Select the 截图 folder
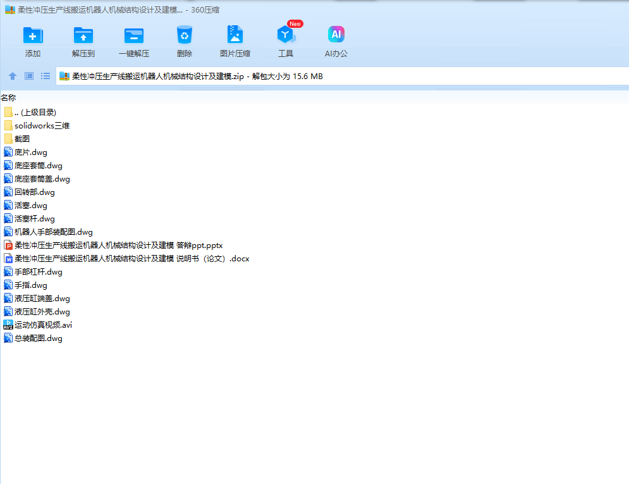Image resolution: width=629 pixels, height=484 pixels. click(x=17, y=139)
